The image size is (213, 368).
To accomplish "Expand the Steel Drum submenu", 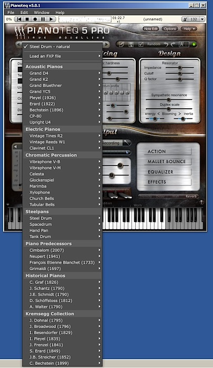I will pos(62,218).
